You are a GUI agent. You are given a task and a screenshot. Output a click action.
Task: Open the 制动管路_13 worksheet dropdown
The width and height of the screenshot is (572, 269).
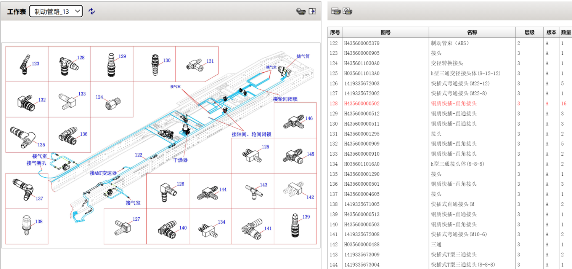[56, 11]
